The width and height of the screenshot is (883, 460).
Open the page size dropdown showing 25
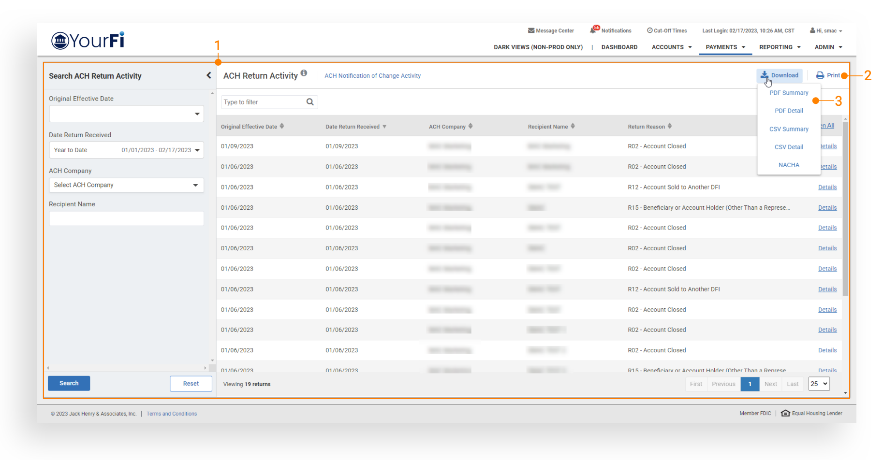(x=819, y=384)
